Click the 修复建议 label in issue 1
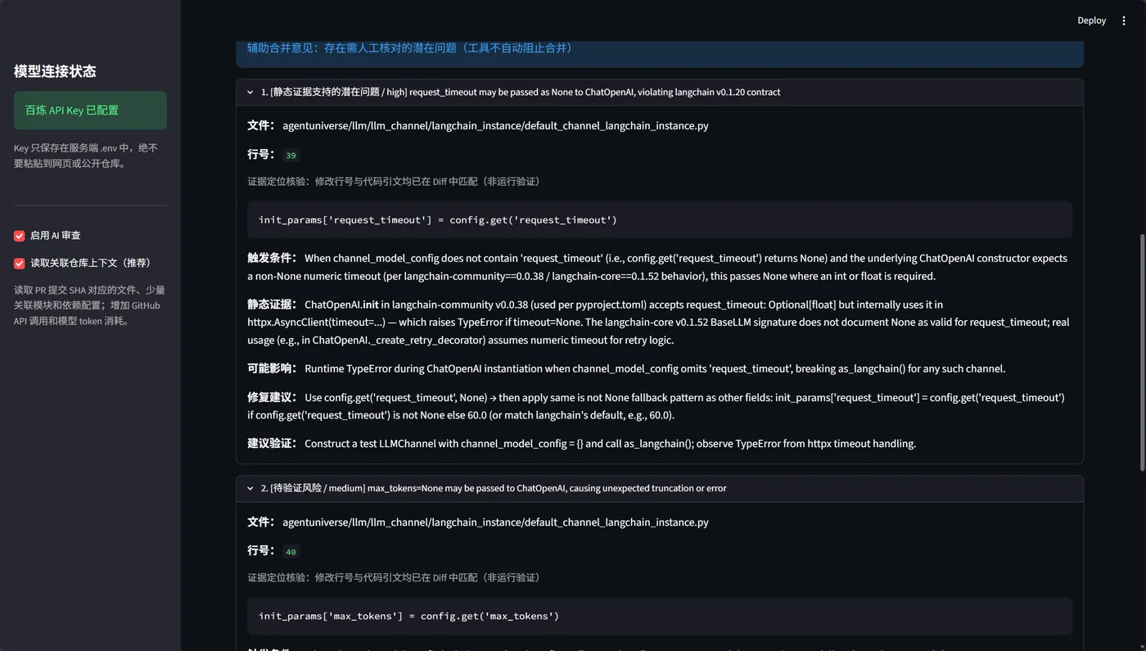Image resolution: width=1146 pixels, height=651 pixels. click(273, 397)
